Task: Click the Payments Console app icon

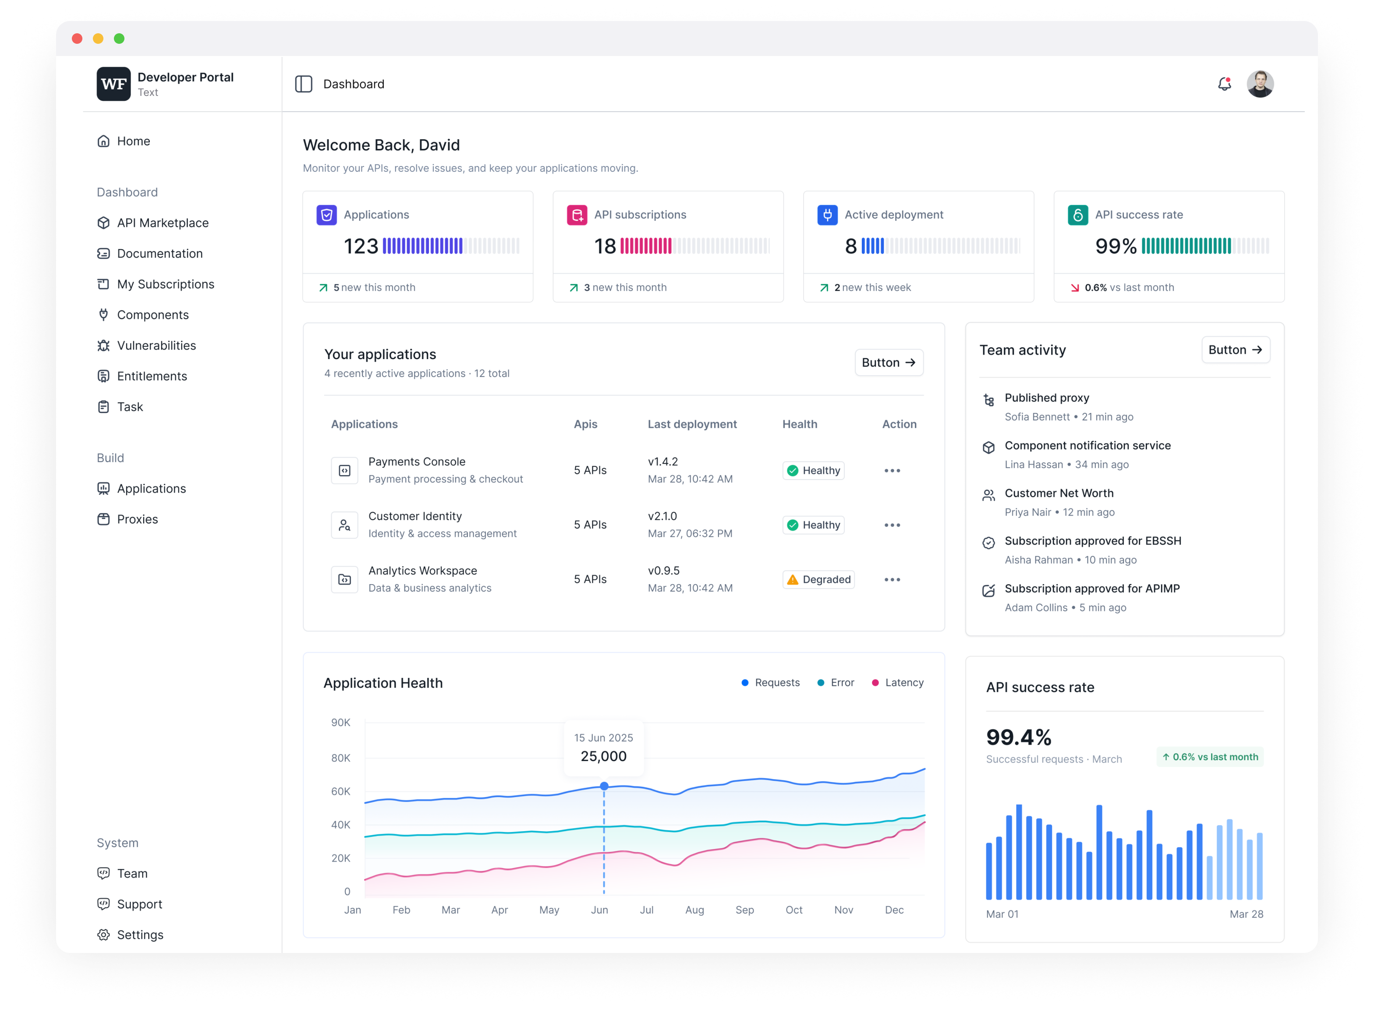Action: tap(344, 470)
